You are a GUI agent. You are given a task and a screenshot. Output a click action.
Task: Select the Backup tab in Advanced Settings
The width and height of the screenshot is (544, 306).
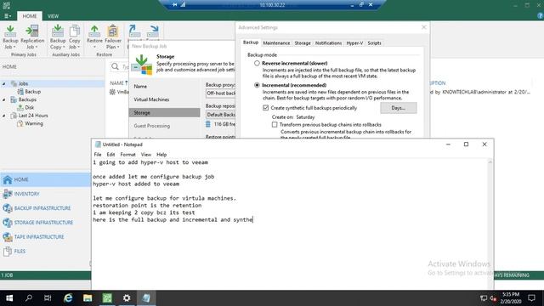tap(251, 42)
